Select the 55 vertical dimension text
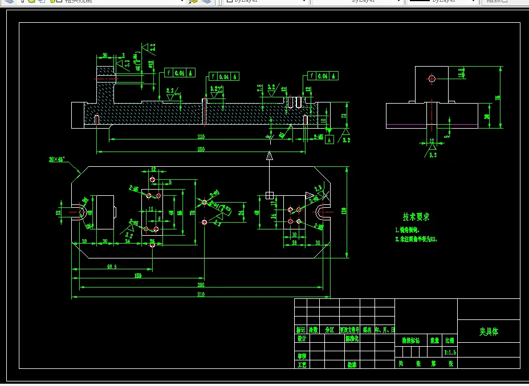The height and width of the screenshot is (386, 529). (180, 212)
